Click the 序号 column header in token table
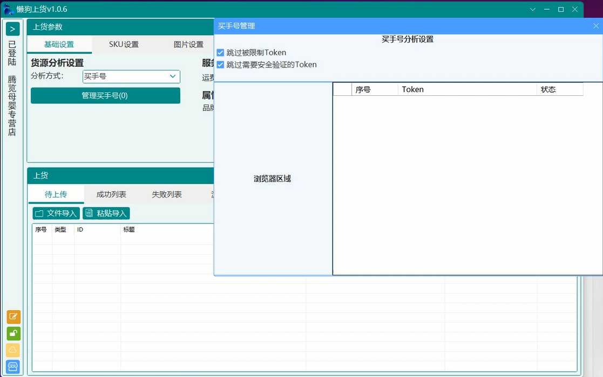 [x=375, y=89]
